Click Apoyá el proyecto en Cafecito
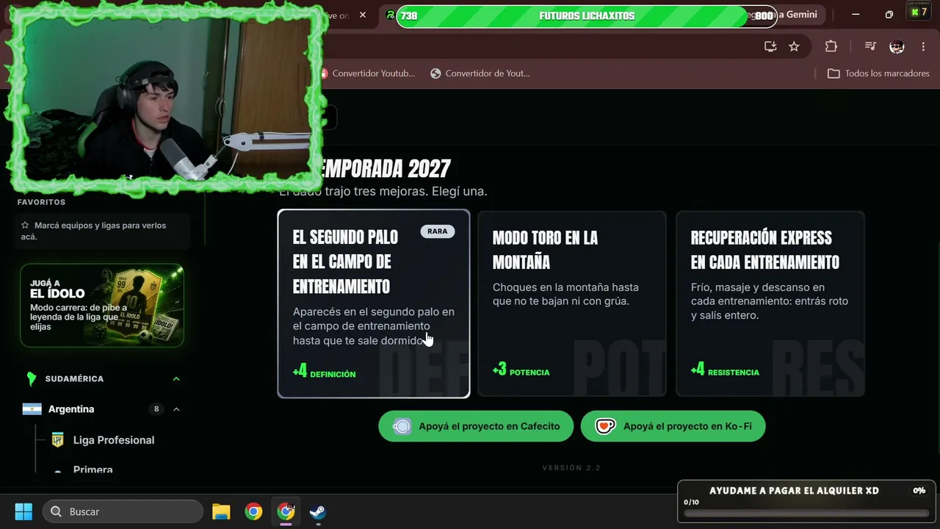This screenshot has height=529, width=940. tap(476, 426)
